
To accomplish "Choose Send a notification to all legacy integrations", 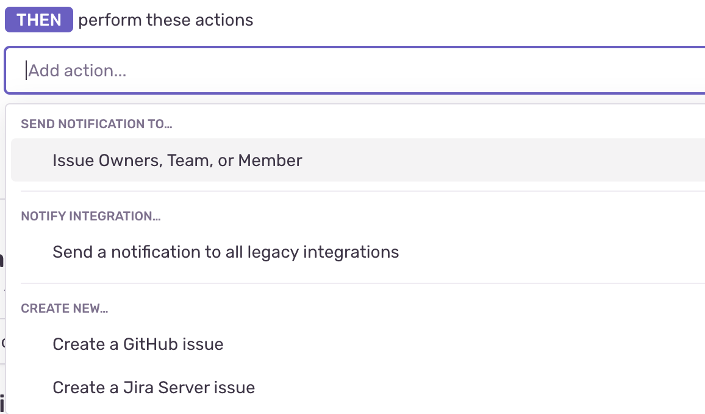I will [x=226, y=252].
